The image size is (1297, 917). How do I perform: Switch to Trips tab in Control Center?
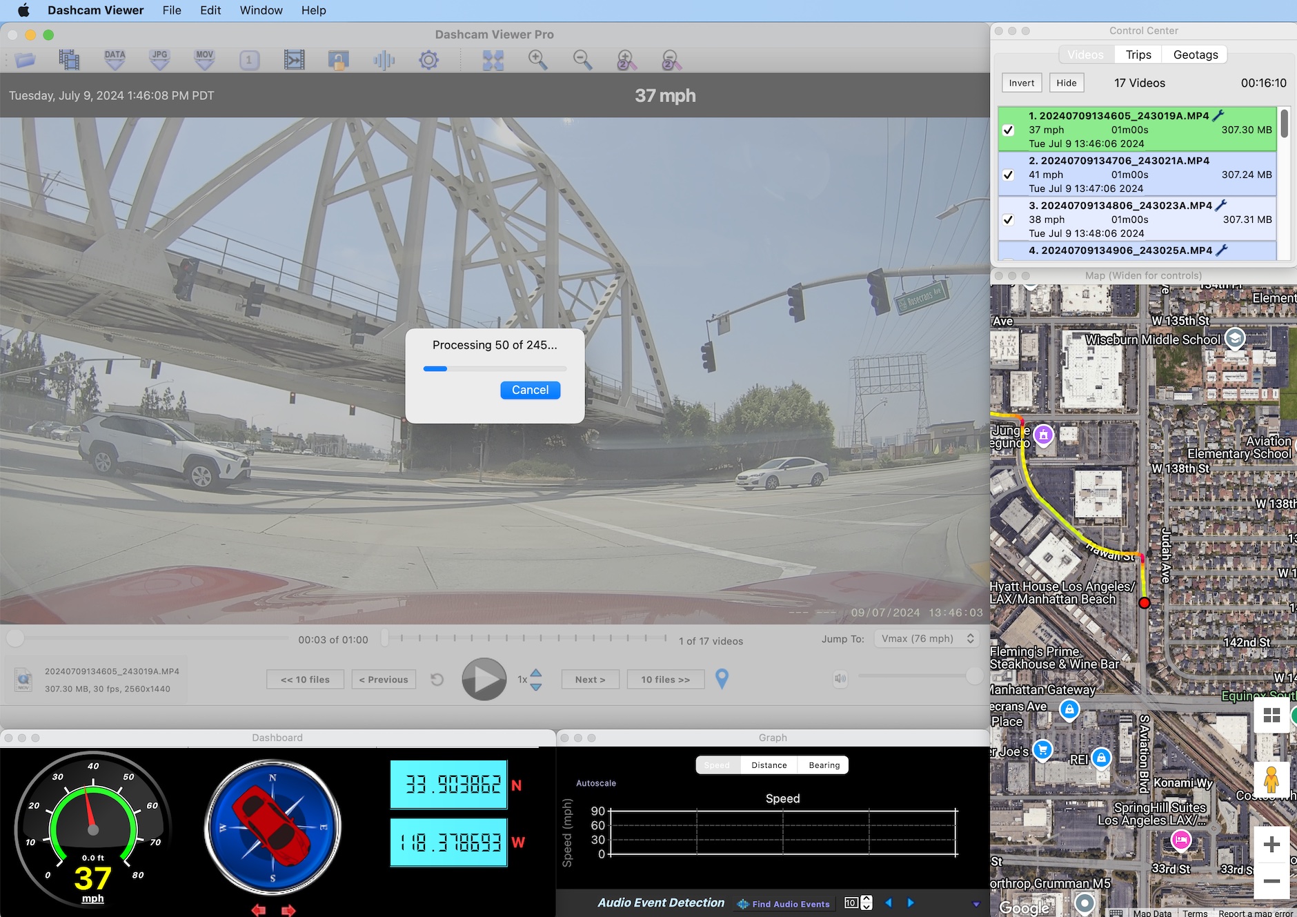[x=1138, y=55]
